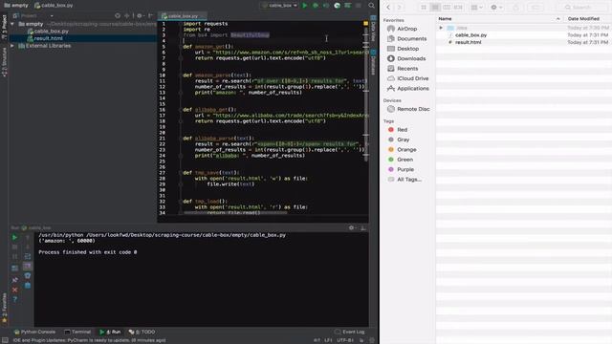The height and width of the screenshot is (344, 612).
Task: Open iCloud Drive in Finder sidebar
Action: [408, 78]
